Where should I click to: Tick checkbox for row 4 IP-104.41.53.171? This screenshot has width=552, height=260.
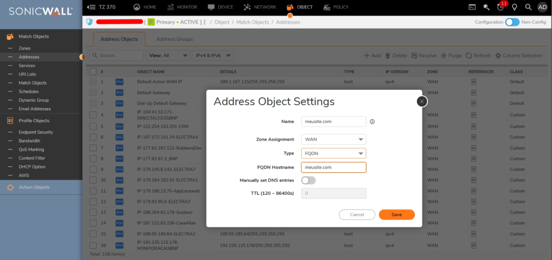93,115
